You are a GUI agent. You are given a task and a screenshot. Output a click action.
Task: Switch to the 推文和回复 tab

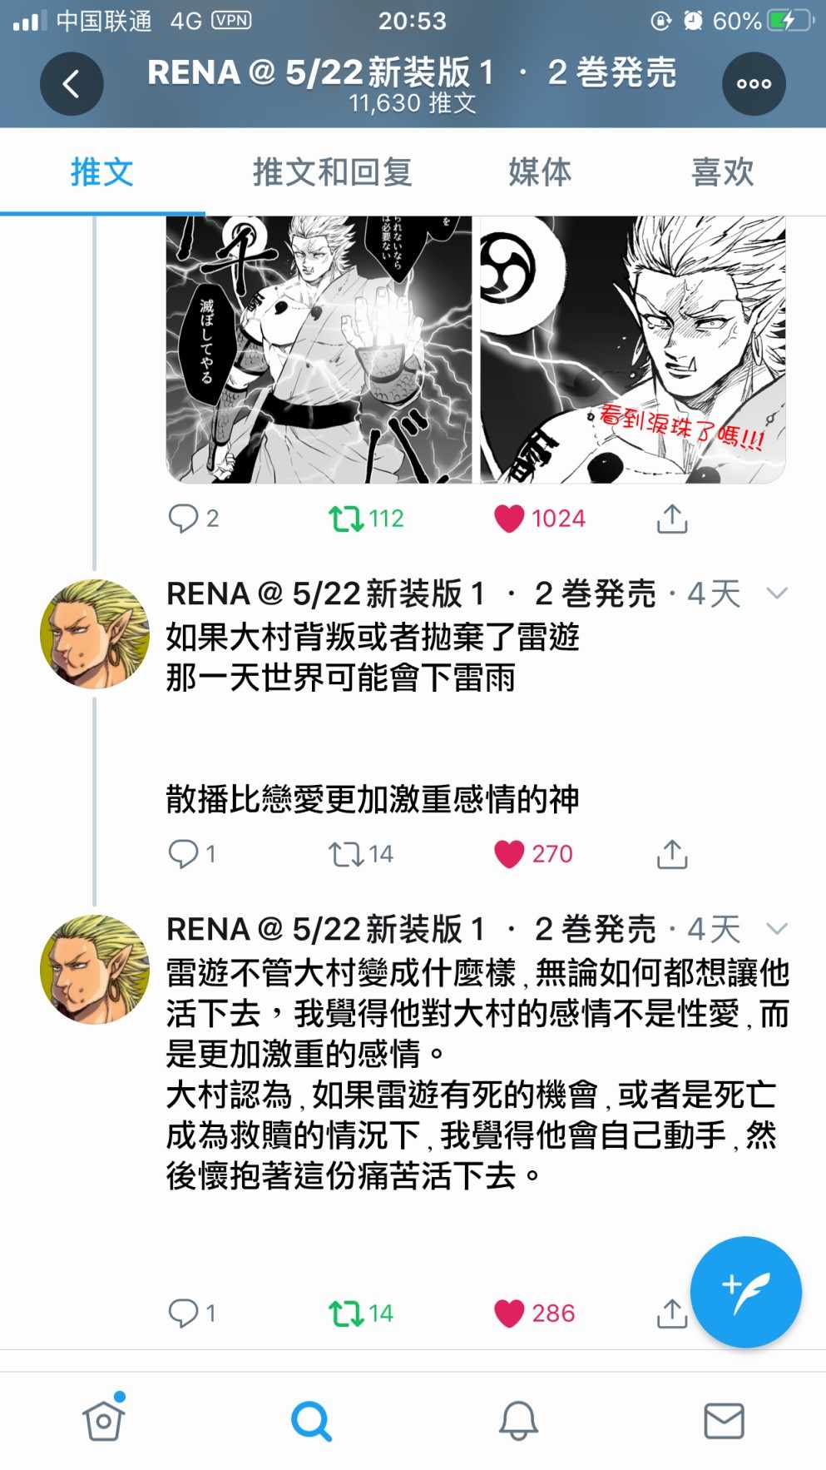[332, 172]
